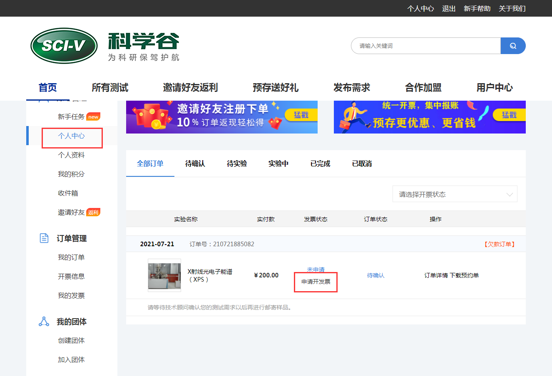Click 申请开发票 to request invoice
The height and width of the screenshot is (376, 552).
tap(316, 282)
